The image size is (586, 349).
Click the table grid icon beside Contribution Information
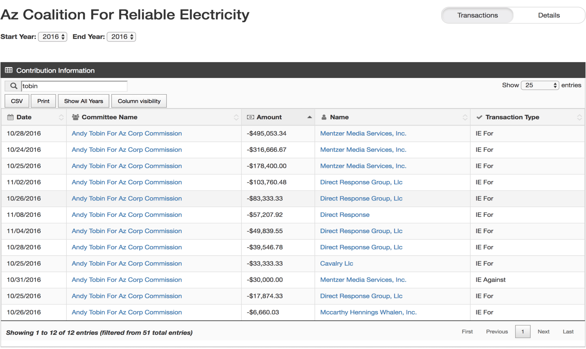9,70
